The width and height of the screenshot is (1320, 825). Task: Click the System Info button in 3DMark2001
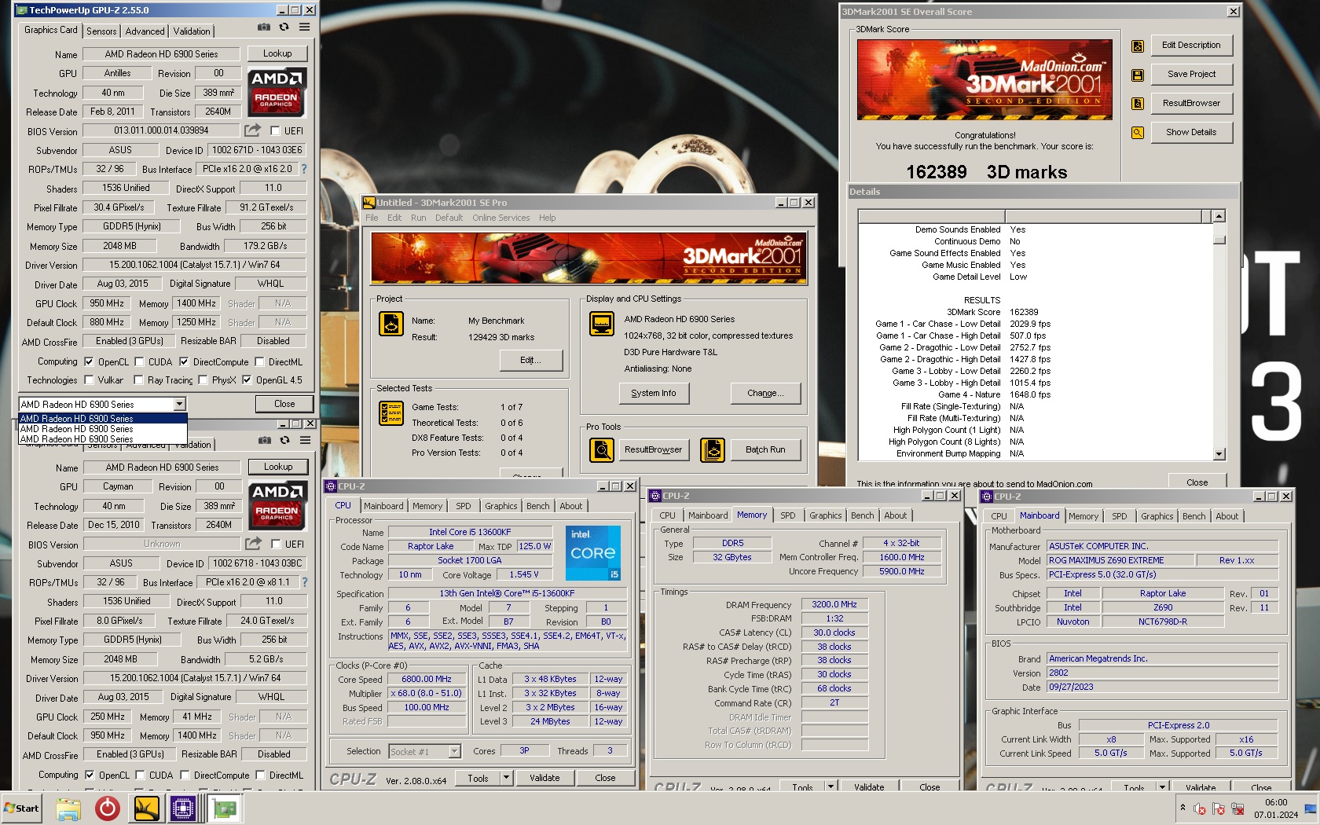[654, 394]
